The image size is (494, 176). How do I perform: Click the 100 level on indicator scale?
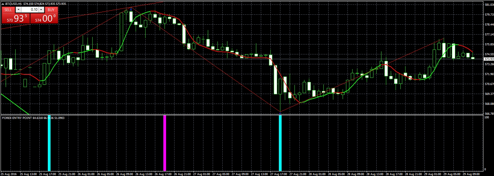(x=486, y=117)
